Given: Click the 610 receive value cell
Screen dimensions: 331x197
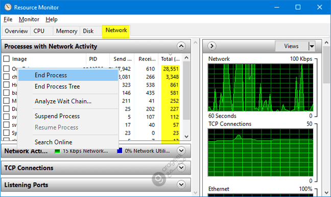Looking at the screenshot, I should pos(150,69).
